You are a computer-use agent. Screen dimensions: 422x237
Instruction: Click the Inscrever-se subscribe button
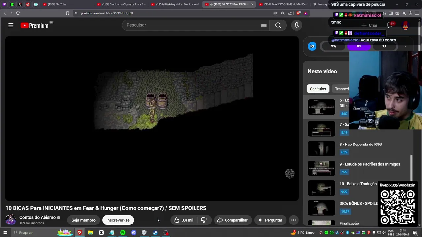coord(118,220)
